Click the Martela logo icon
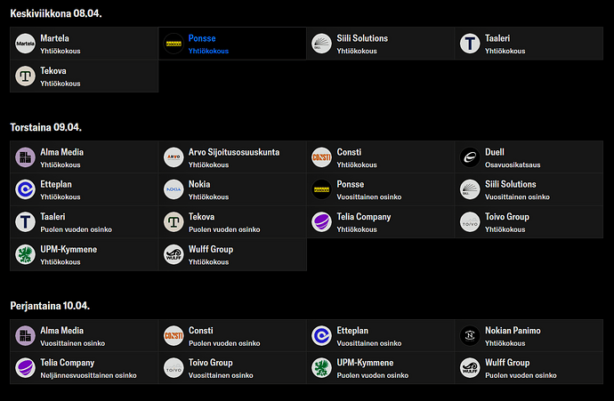Screen dimensions: 614x401 click(25, 44)
